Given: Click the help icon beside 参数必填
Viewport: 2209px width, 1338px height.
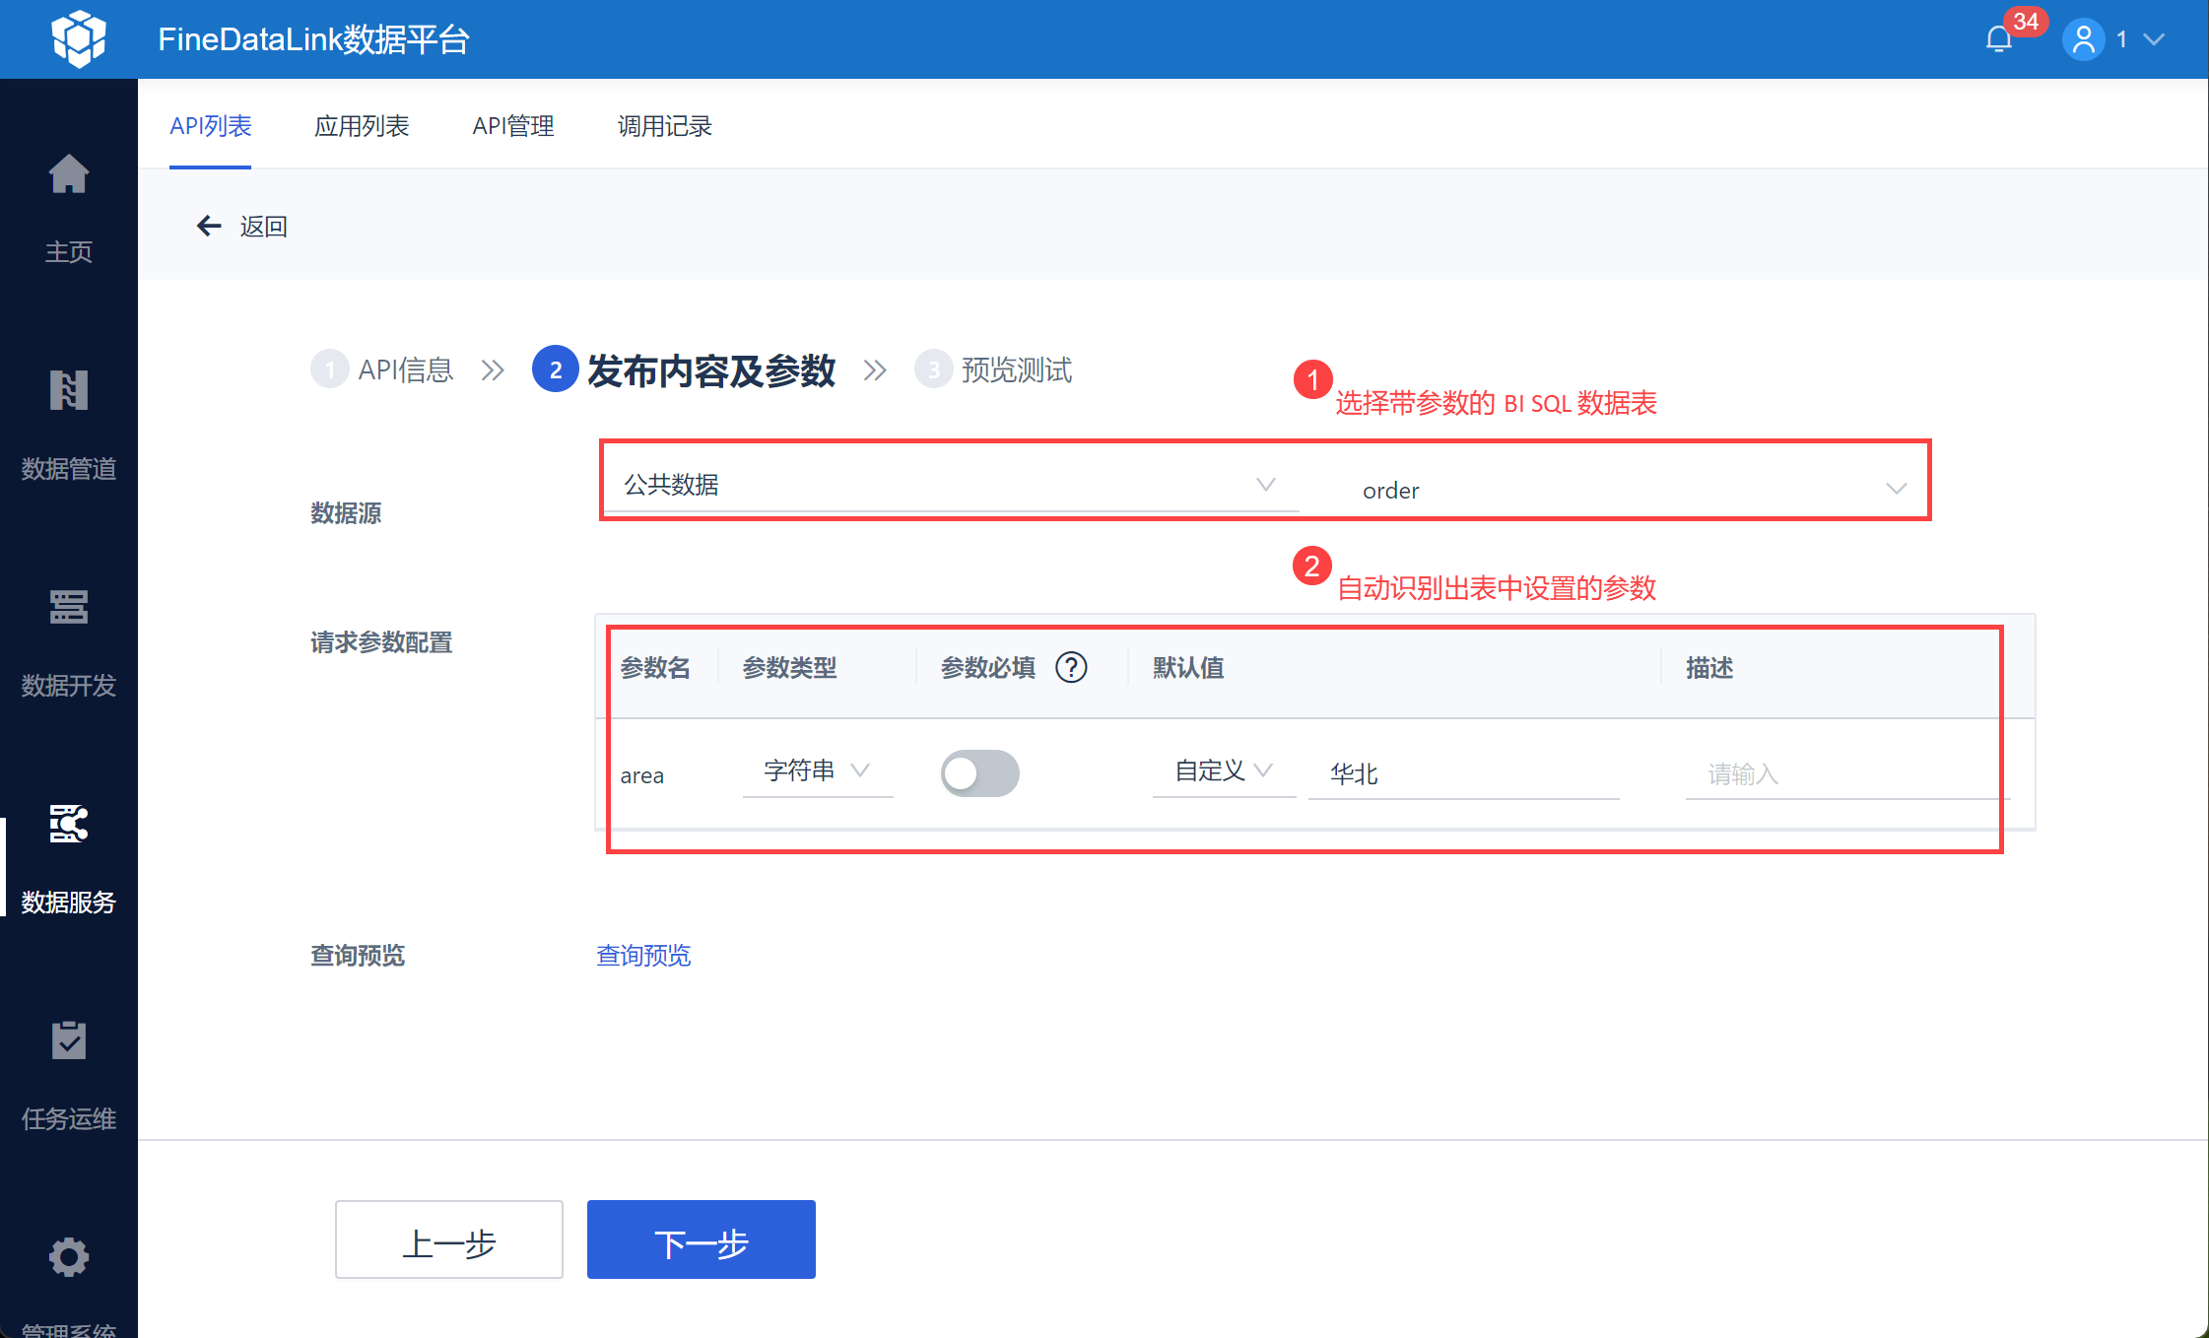Looking at the screenshot, I should tap(1072, 667).
